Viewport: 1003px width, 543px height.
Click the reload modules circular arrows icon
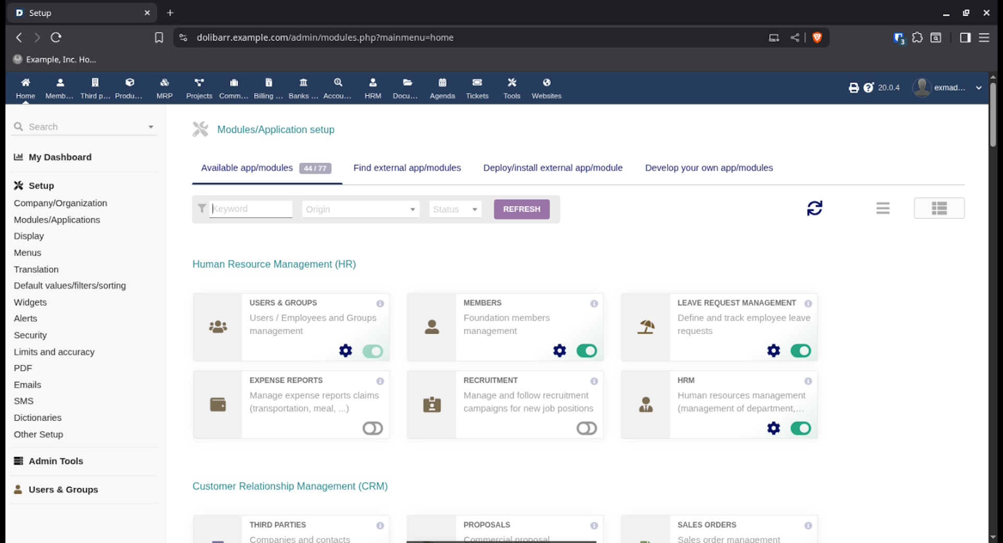click(x=814, y=208)
